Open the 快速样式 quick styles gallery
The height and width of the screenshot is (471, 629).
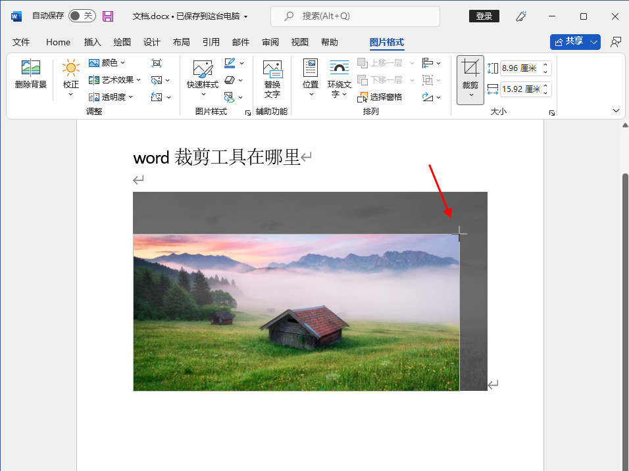[203, 79]
